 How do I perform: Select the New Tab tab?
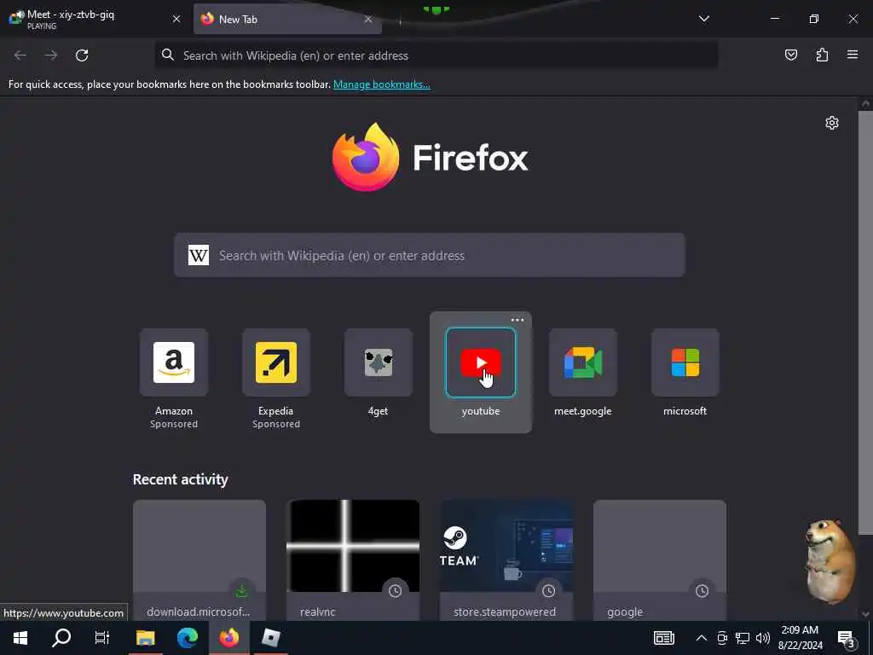(x=287, y=19)
